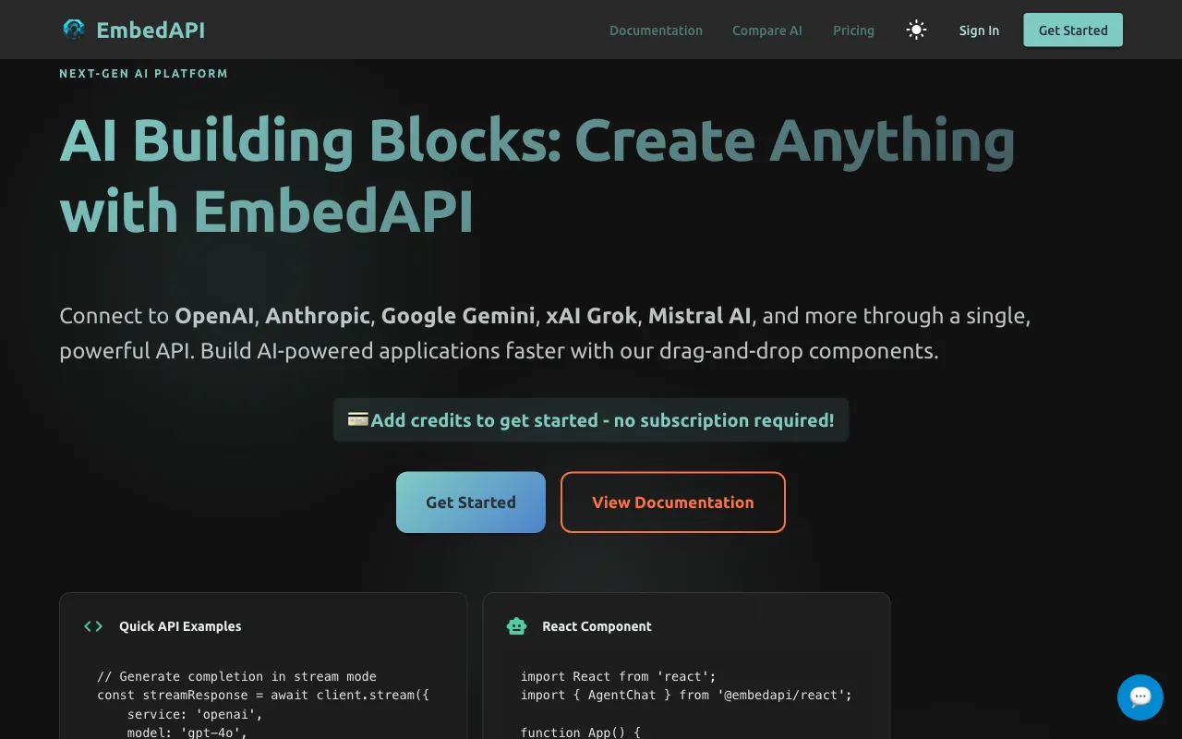Screen dimensions: 1182x739
Task: Open the Documentation nav link
Action: (656, 30)
